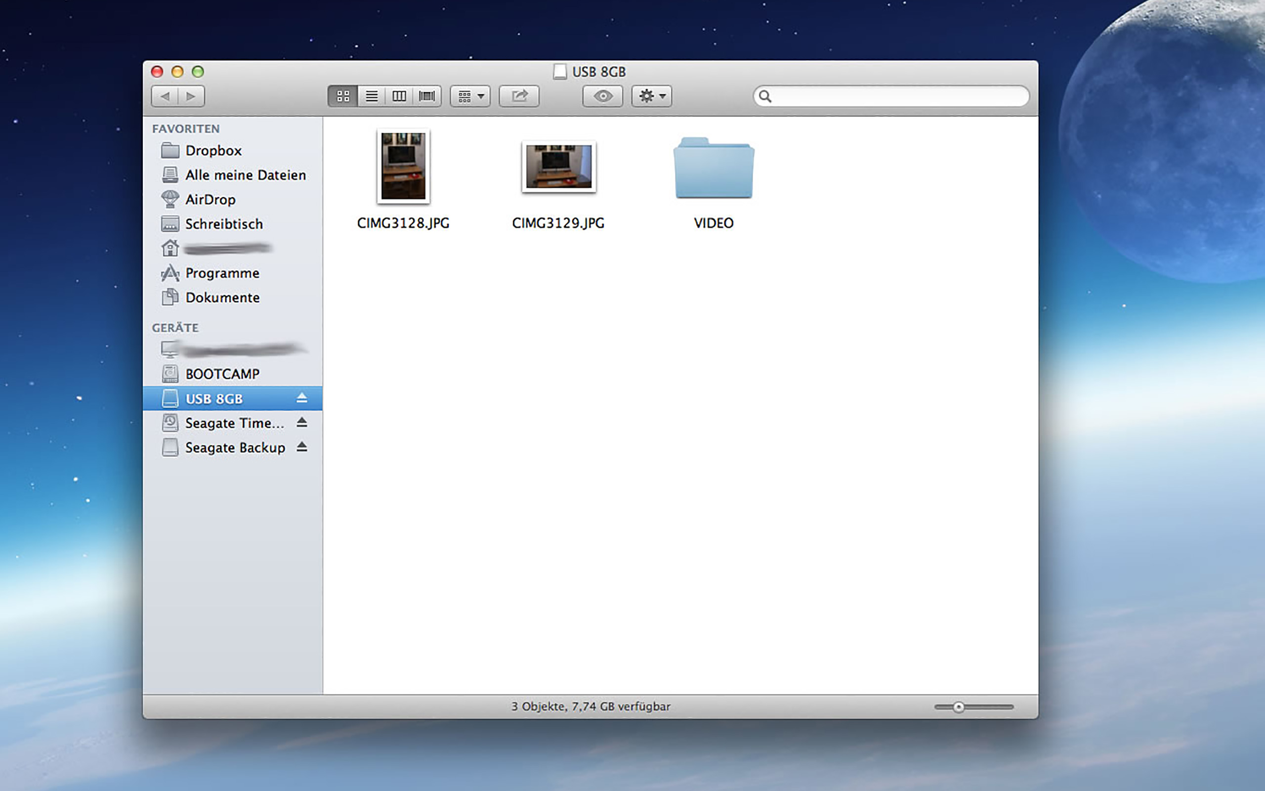
Task: Click the GERÄTE sidebar heading
Action: [x=175, y=328]
